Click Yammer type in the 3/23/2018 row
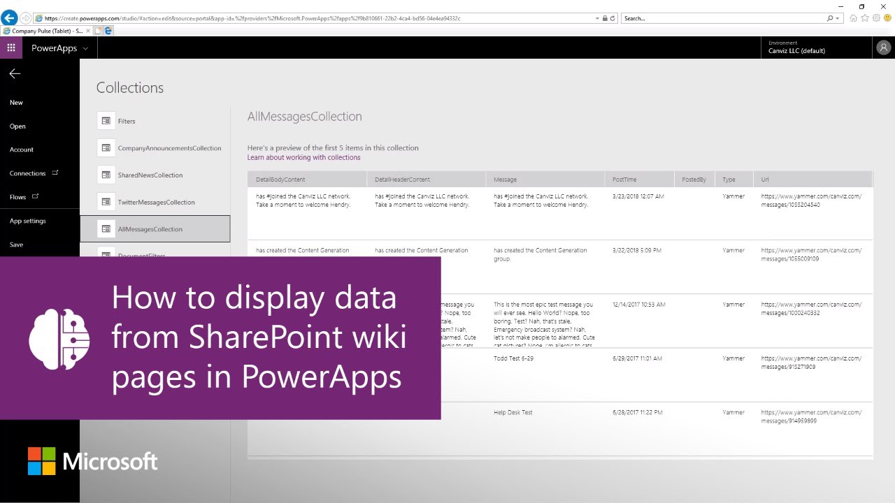This screenshot has height=503, width=895. (x=733, y=196)
